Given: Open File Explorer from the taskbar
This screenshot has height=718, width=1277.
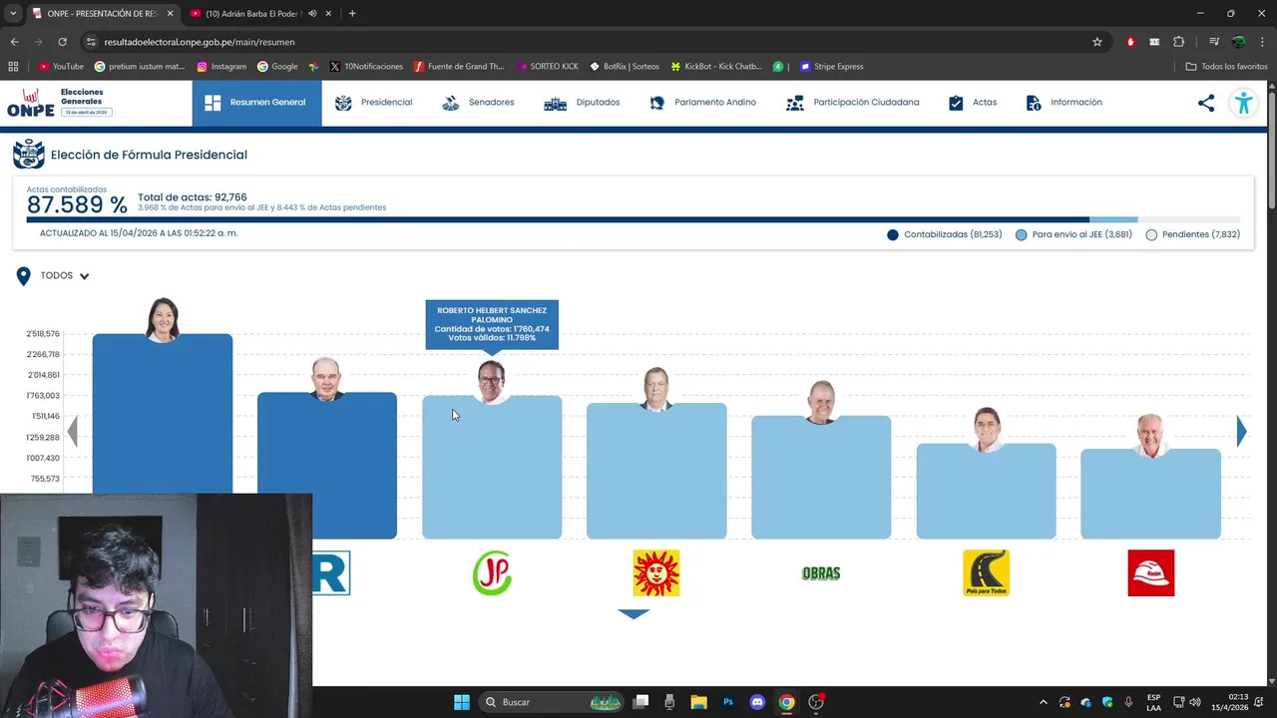Looking at the screenshot, I should (x=698, y=702).
